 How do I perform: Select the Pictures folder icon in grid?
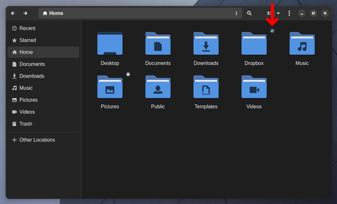pyautogui.click(x=110, y=87)
